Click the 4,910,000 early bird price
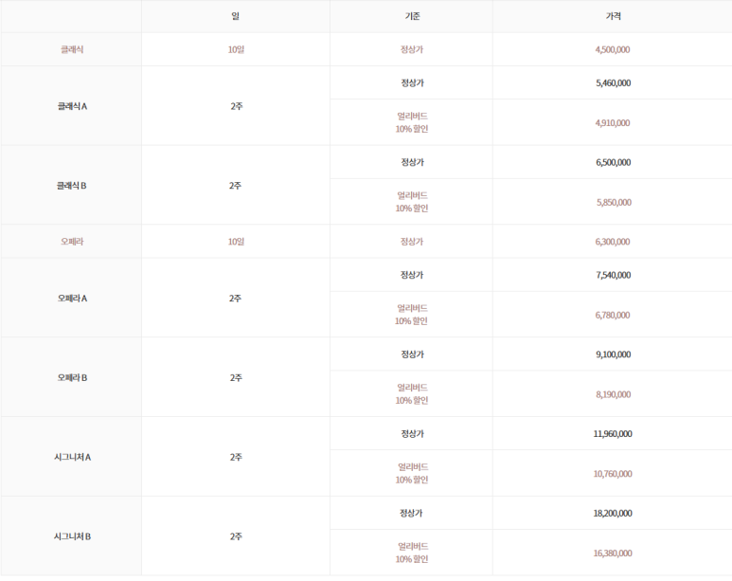Screen dimensions: 732x581 [x=613, y=123]
